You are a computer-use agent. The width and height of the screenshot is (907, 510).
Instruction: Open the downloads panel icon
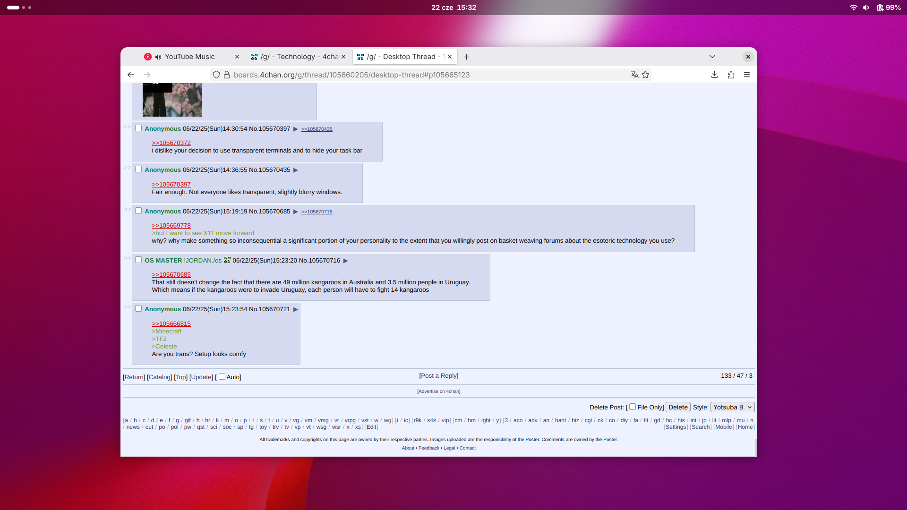click(x=715, y=75)
